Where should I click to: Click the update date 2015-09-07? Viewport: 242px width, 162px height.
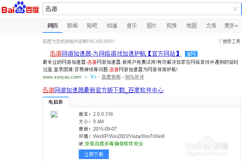(x=105, y=129)
